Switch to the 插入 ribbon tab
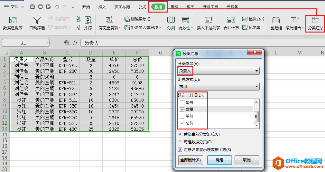This screenshot has height=172, width=325. 102,7
